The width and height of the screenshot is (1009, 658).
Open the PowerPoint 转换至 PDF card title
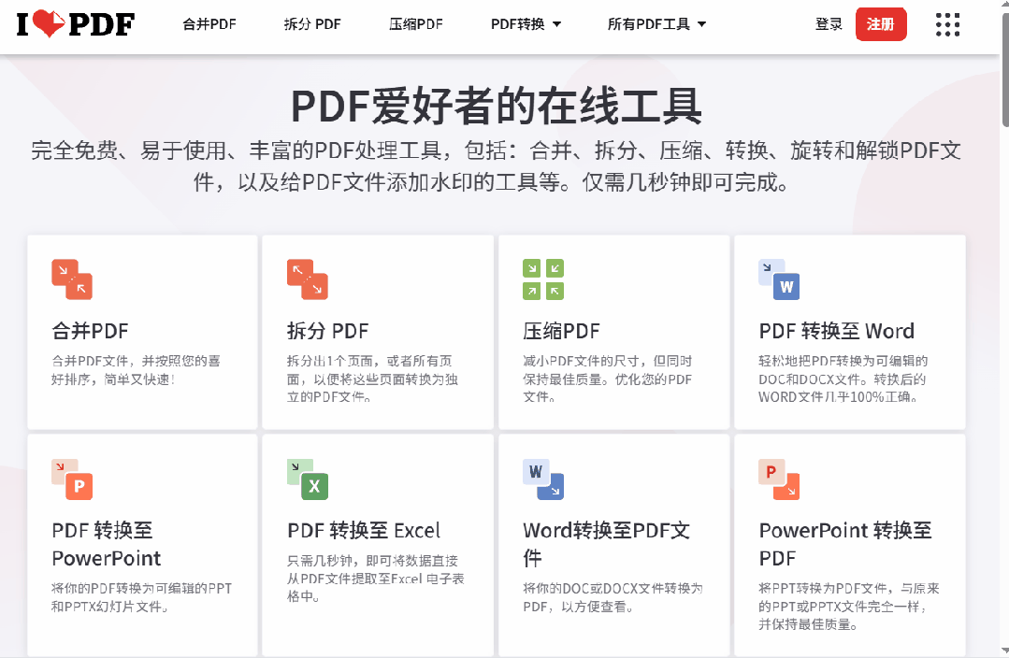(x=845, y=544)
